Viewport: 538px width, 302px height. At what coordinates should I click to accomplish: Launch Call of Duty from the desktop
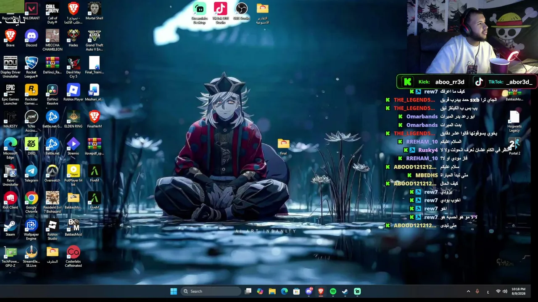click(52, 13)
